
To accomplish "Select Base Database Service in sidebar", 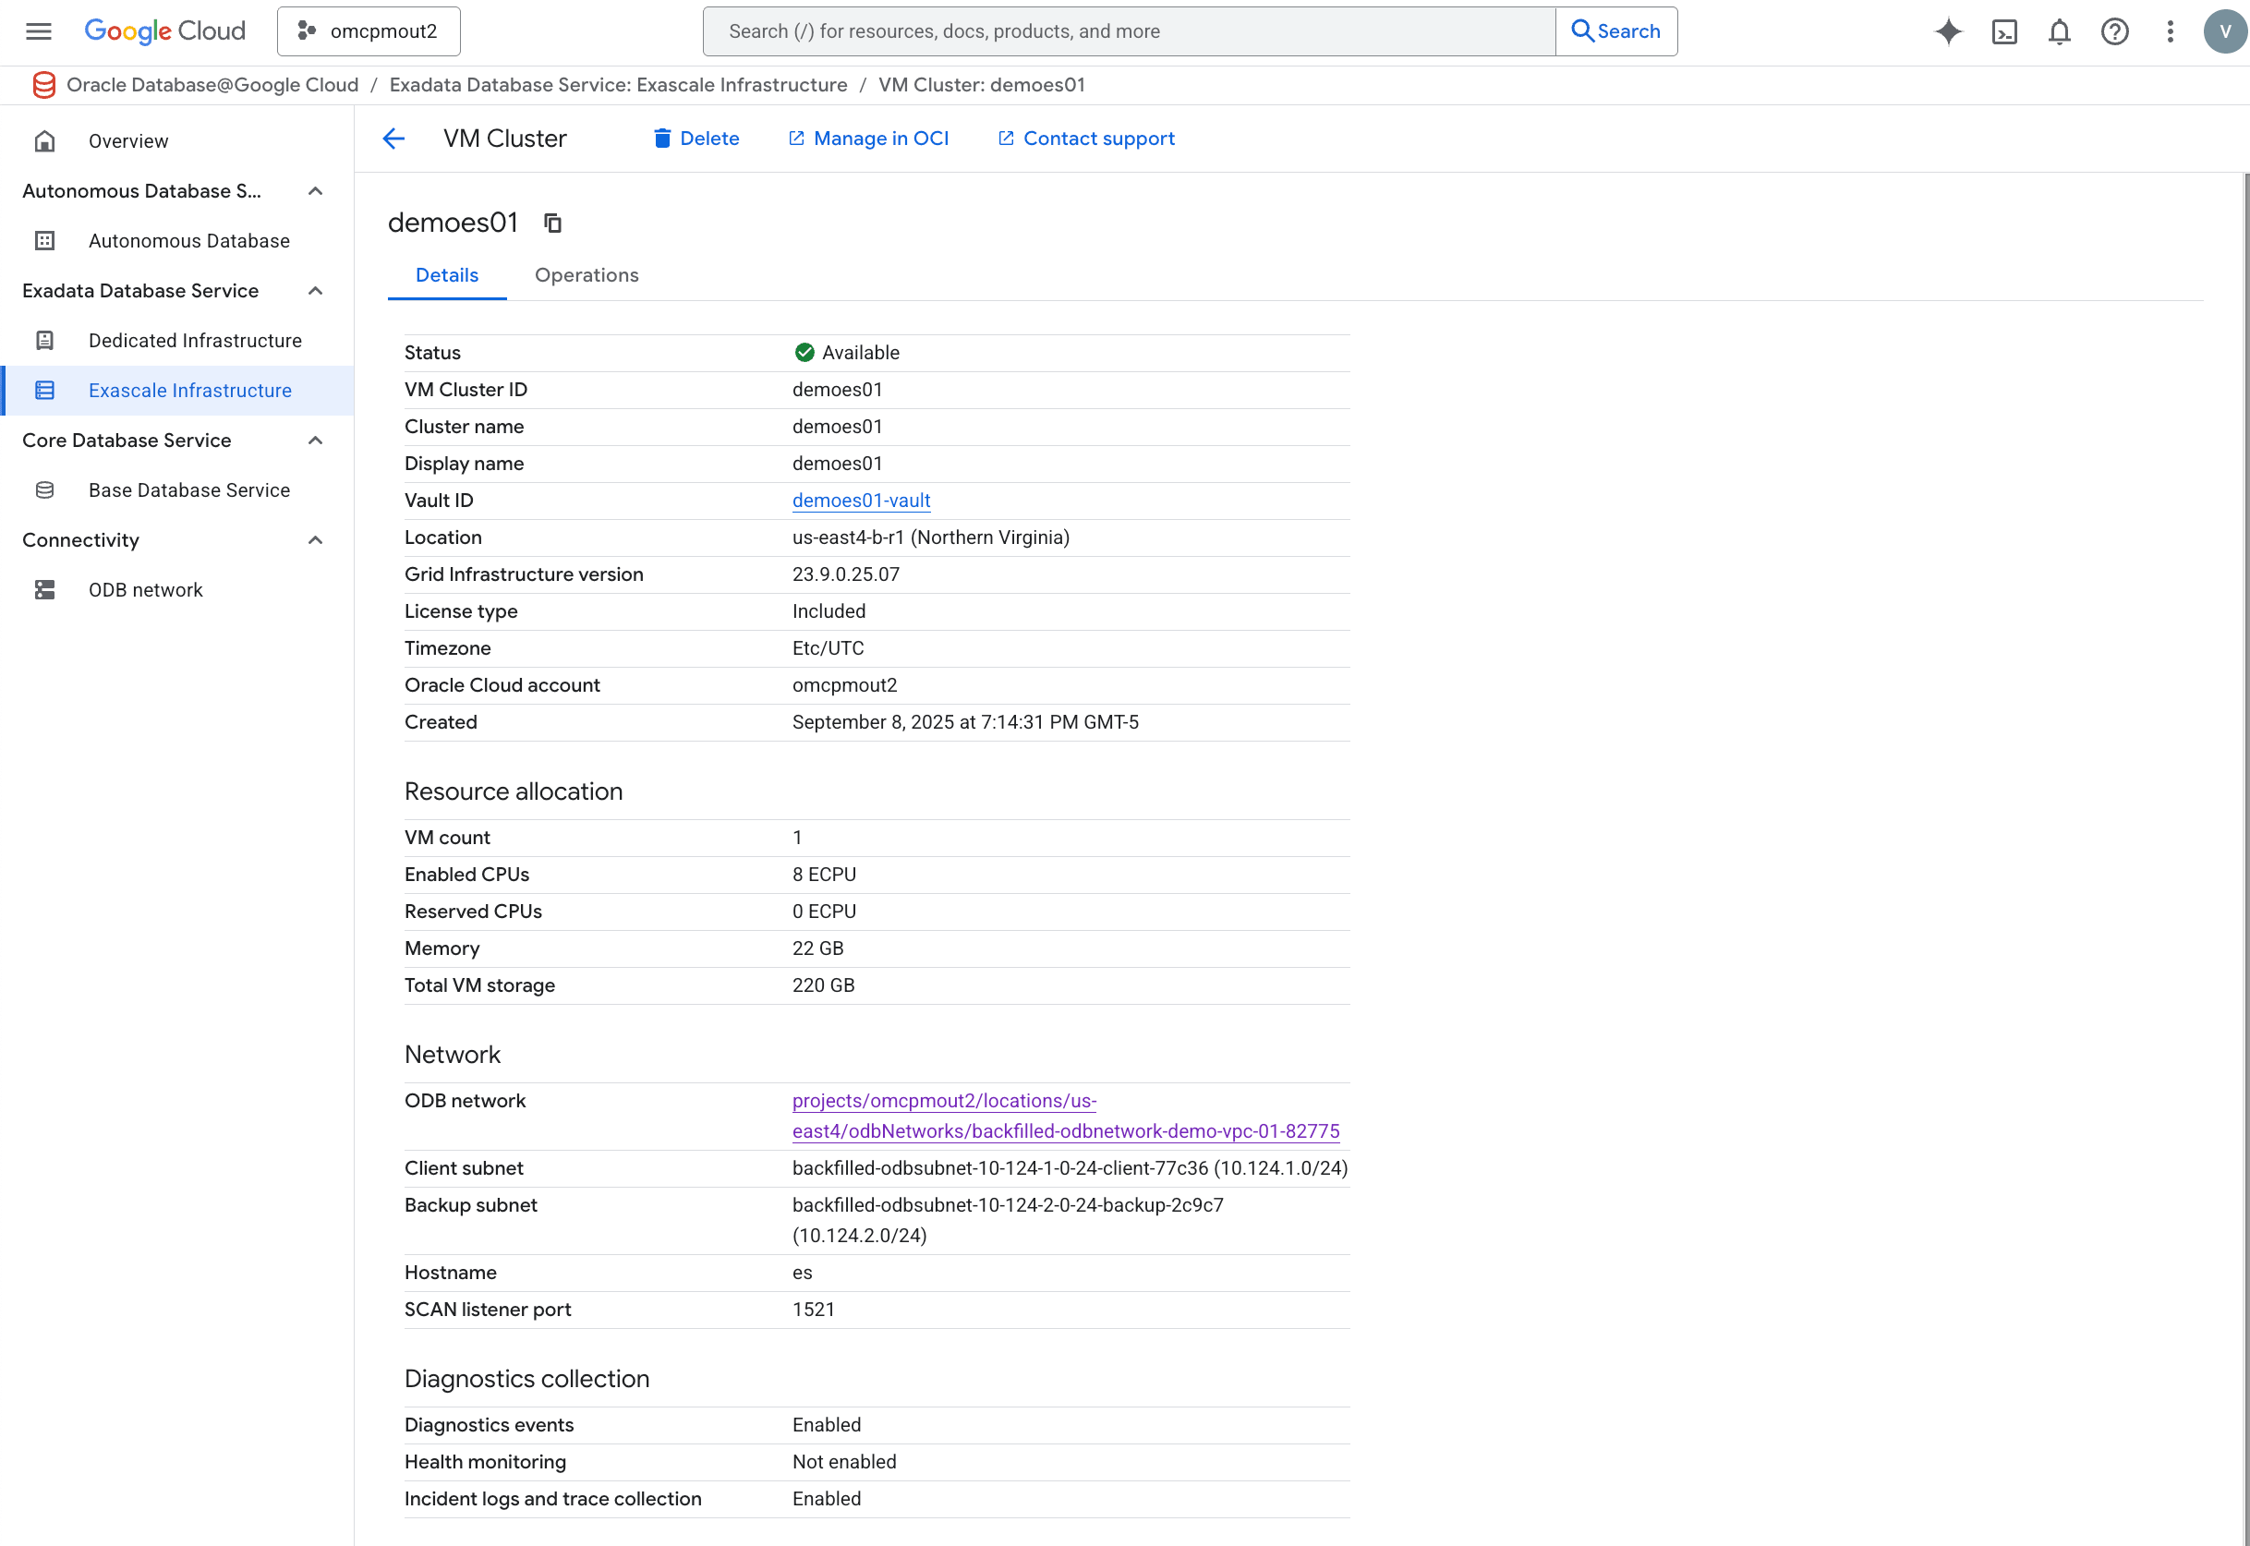I will point(188,490).
